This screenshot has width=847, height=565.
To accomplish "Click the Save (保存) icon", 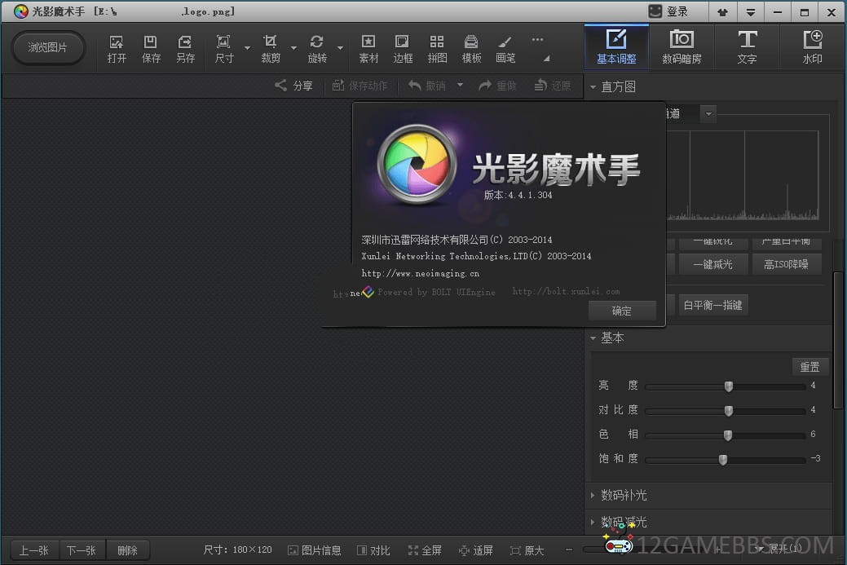I will 151,48.
